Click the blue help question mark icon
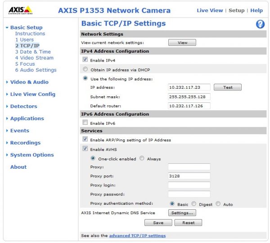 260,24
